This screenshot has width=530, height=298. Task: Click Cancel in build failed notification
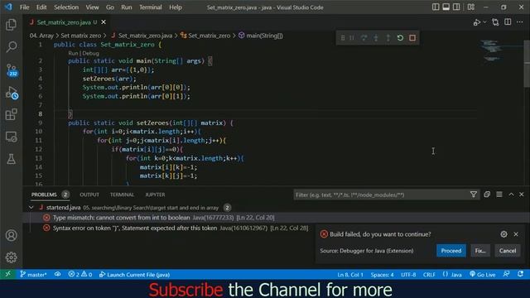click(508, 251)
